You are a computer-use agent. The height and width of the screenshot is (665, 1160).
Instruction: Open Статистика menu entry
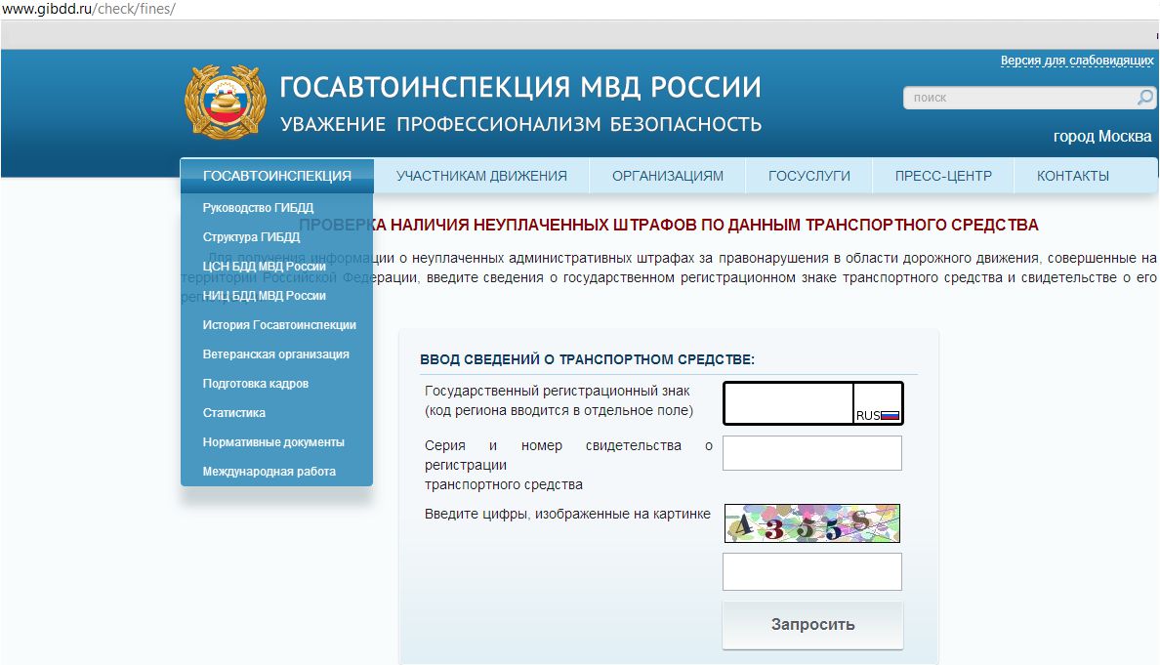pyautogui.click(x=233, y=413)
